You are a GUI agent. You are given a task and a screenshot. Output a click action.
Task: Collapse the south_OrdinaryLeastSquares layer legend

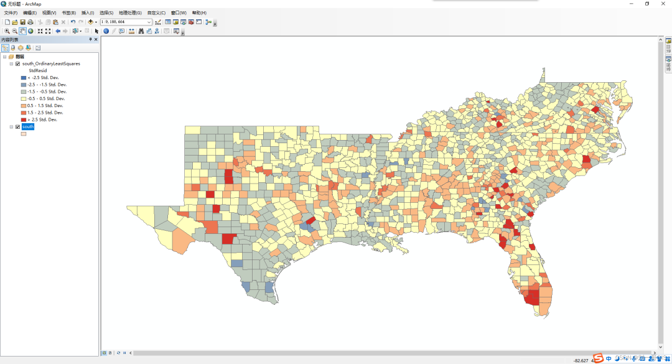tap(12, 63)
